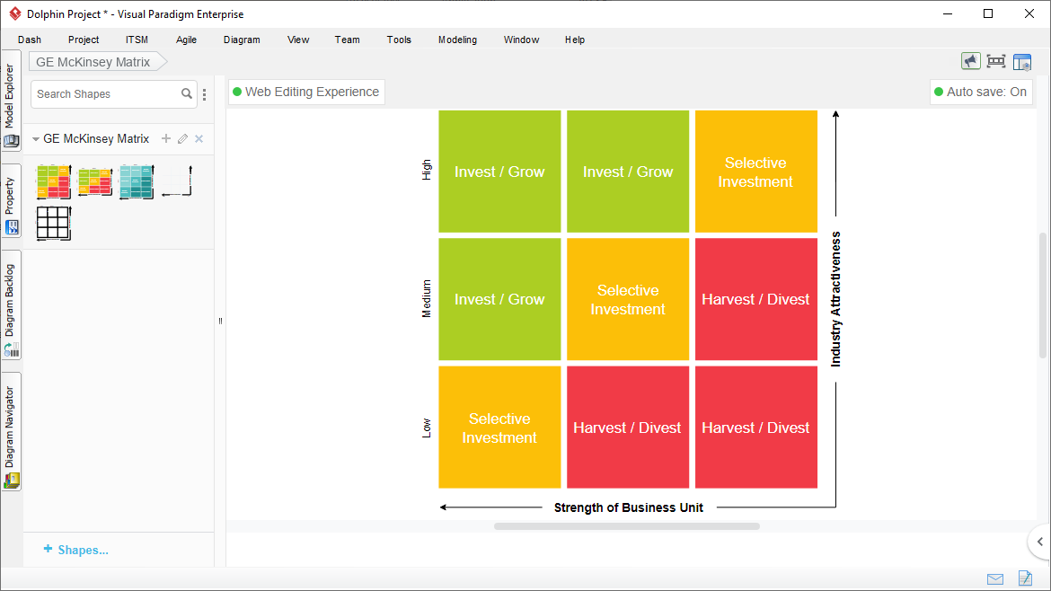
Task: Click the palette splitter collapse handle
Action: click(x=220, y=321)
